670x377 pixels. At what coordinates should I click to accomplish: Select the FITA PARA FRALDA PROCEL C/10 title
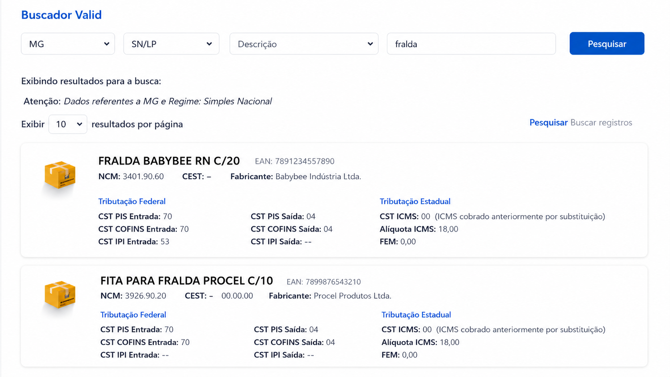tap(187, 281)
